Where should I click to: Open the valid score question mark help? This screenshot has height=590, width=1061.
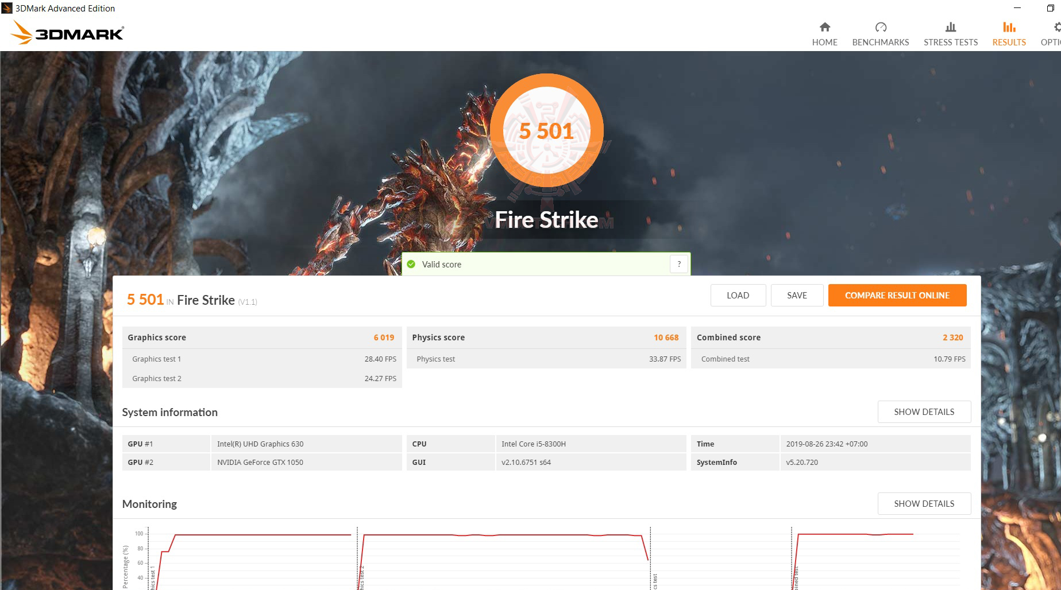click(679, 264)
